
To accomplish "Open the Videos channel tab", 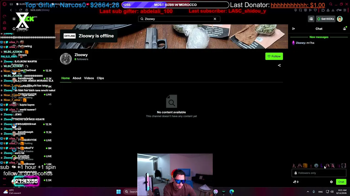I will point(89,78).
